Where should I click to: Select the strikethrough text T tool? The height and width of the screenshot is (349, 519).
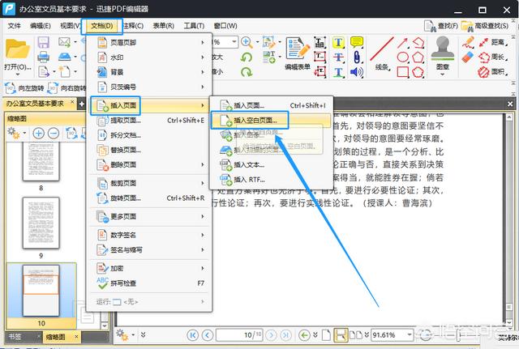tap(338, 57)
